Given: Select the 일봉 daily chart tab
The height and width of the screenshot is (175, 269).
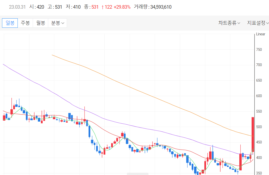Looking at the screenshot, I should click(10, 23).
